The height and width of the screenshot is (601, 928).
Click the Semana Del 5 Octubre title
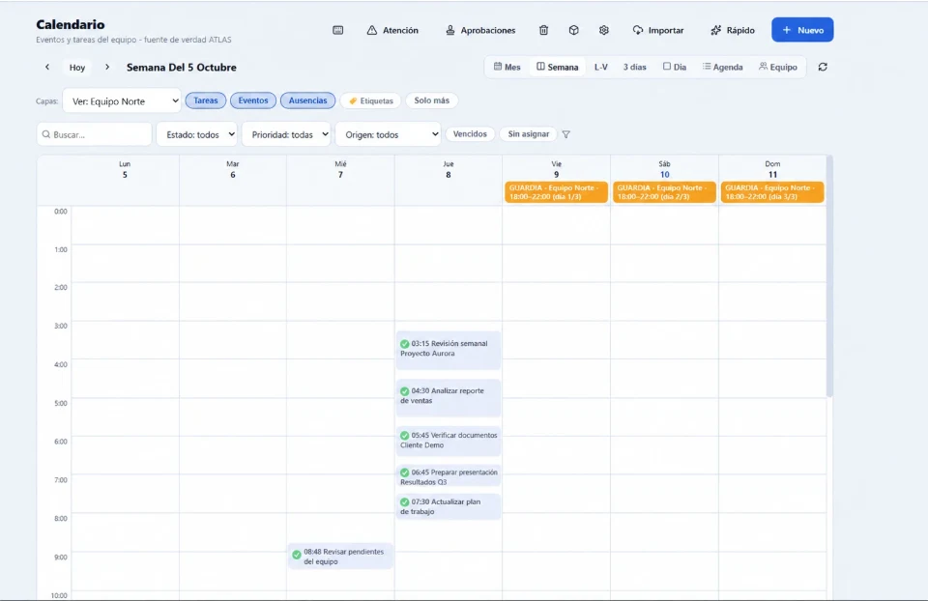pos(181,68)
